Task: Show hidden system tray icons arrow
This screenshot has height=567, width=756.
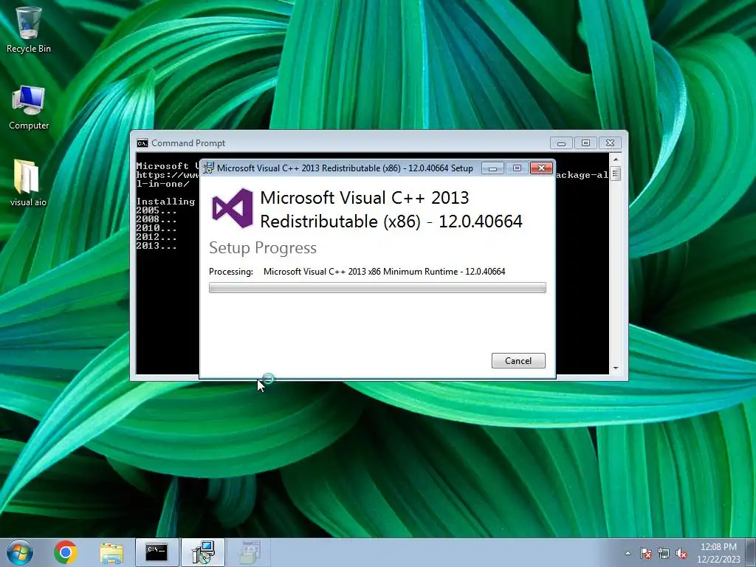Action: (628, 553)
